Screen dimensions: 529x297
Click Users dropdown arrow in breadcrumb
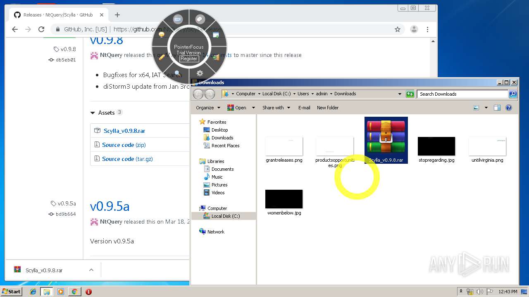point(312,94)
